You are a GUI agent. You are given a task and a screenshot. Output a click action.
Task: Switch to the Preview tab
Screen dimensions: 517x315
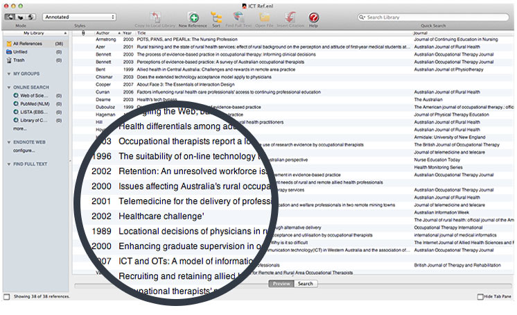(x=281, y=284)
